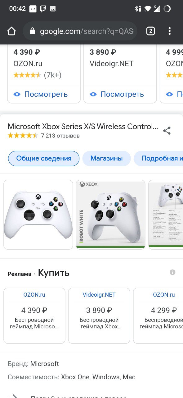Tap Посмотреть under OZON.ru 4 390 ₽
Screen dimensions: 183x398
(x=46, y=94)
